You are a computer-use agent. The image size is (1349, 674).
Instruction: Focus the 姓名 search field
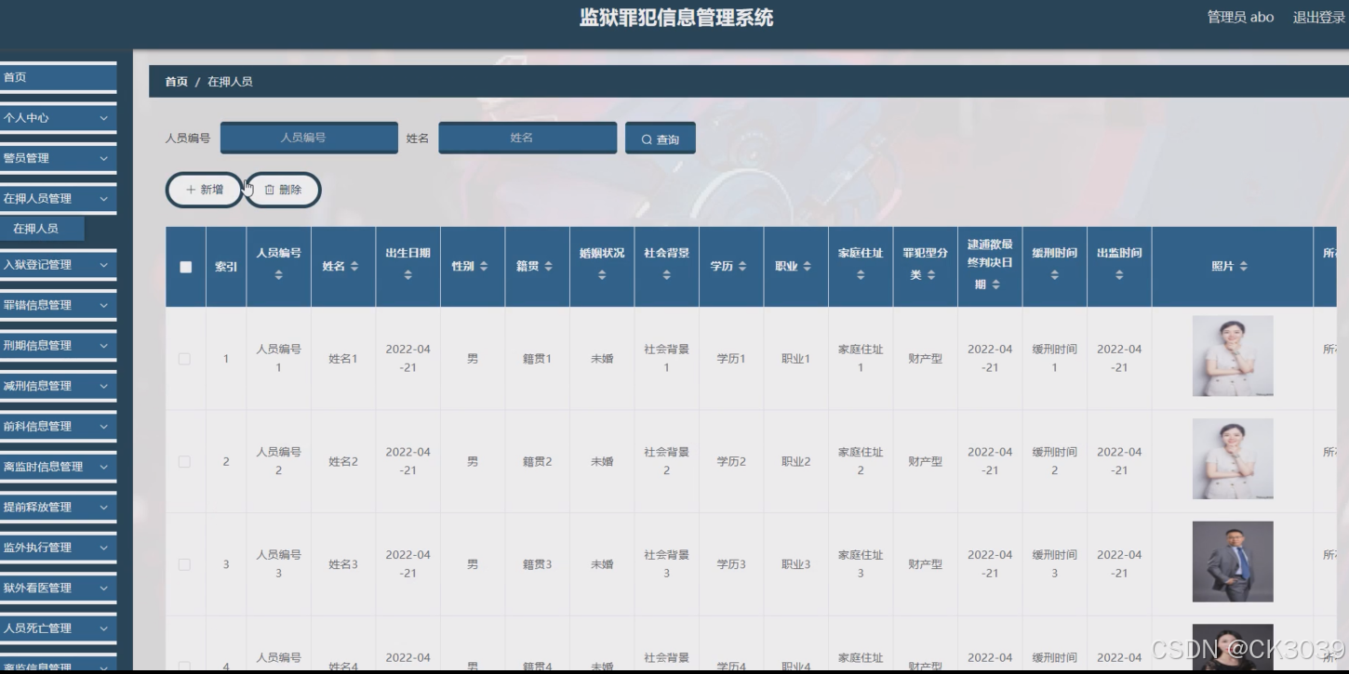(528, 138)
